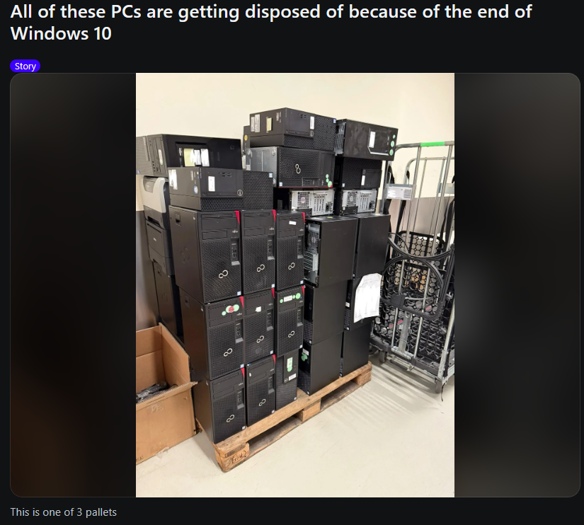Screen dimensions: 584x525
Task: Click Fujitsu logo on bottom-left tower
Action: tap(230, 418)
